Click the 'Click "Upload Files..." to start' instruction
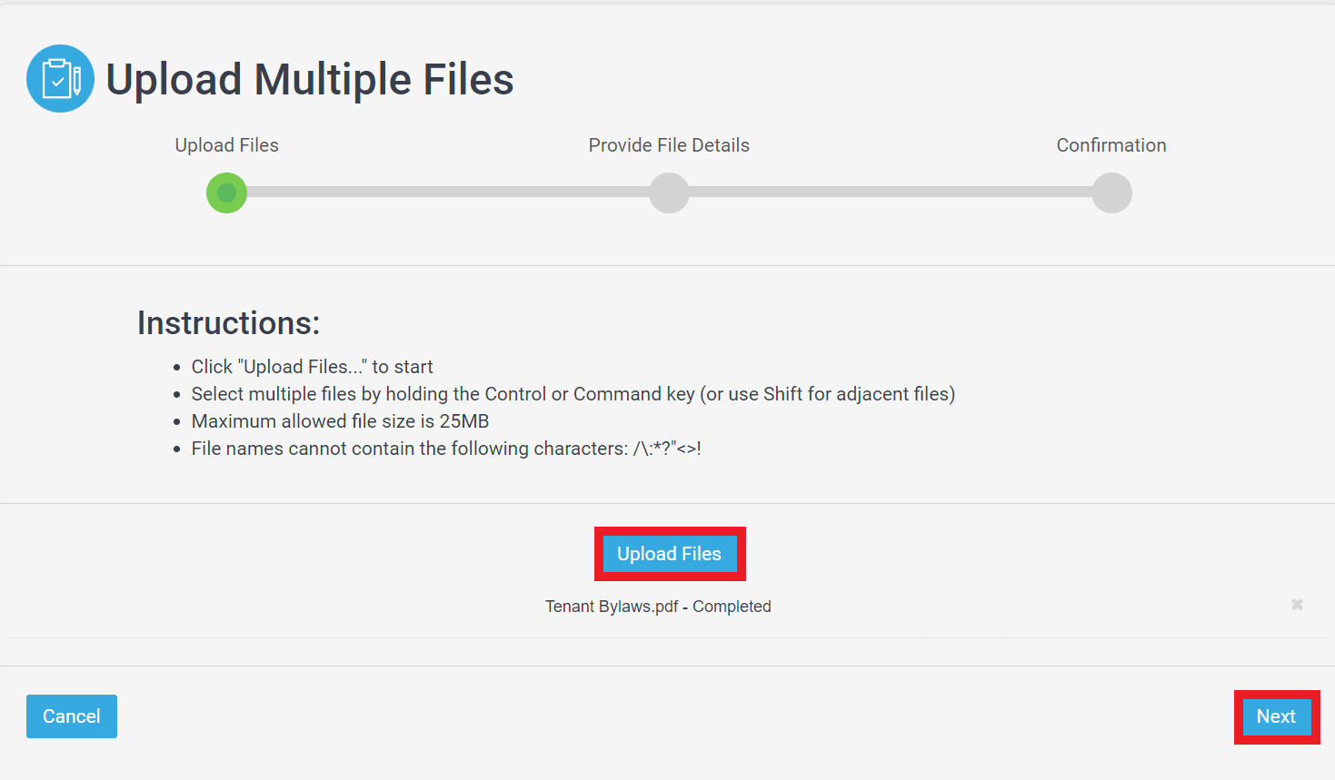This screenshot has height=780, width=1335. click(312, 367)
